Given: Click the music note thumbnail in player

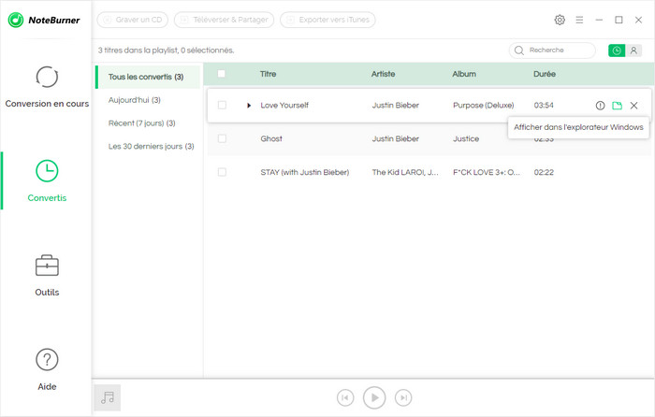Looking at the screenshot, I should click(x=107, y=397).
